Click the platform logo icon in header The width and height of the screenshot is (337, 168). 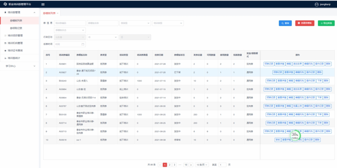(x=5, y=4)
